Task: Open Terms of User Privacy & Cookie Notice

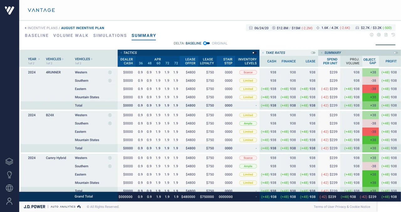Action: click(x=342, y=207)
